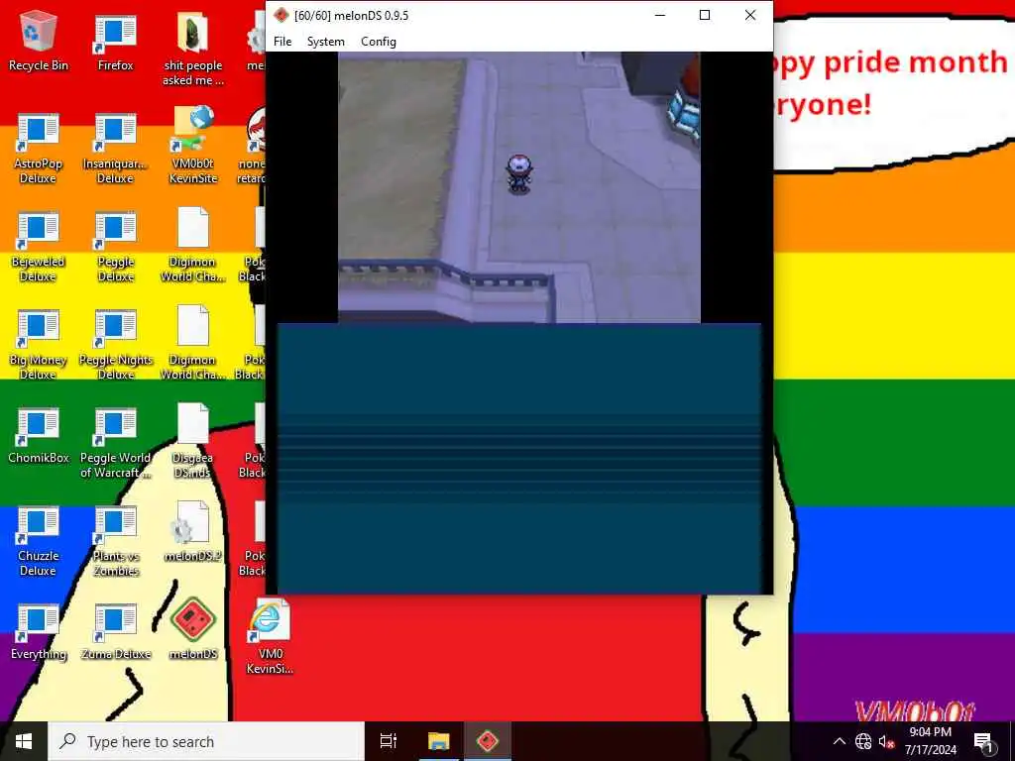
Task: Select the Recycle Bin desktop icon
Action: coord(39,42)
